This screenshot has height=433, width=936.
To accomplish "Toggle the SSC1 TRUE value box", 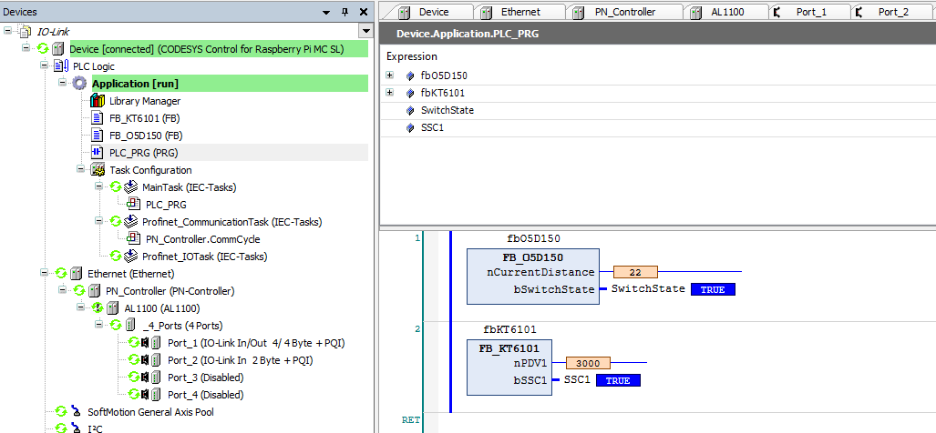I will [618, 380].
